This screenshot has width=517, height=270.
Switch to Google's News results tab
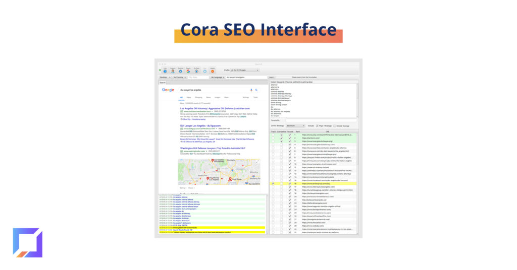tap(209, 97)
